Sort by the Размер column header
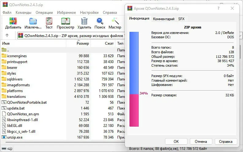The height and width of the screenshot is (152, 243). coord(79,43)
